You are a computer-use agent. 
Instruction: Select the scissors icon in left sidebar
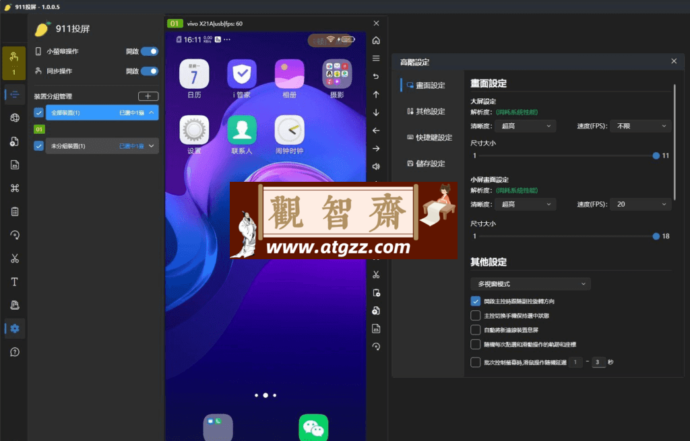(x=15, y=258)
